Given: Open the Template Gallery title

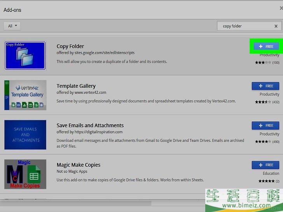Looking at the screenshot, I should pos(76,86).
